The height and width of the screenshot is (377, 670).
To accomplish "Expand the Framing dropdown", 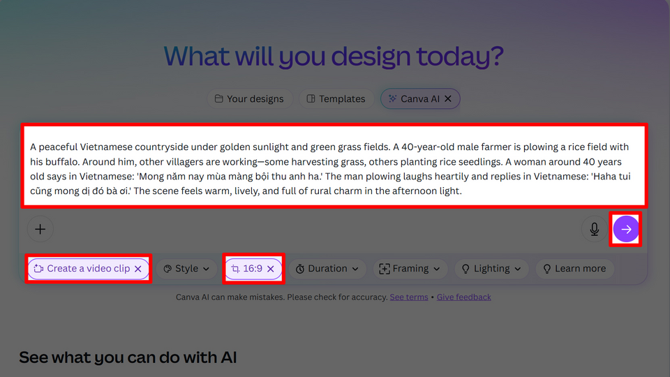I will 410,269.
